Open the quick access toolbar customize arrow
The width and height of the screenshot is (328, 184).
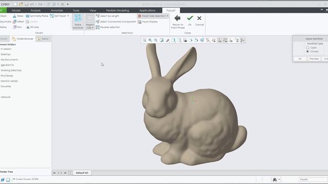coord(68,4)
